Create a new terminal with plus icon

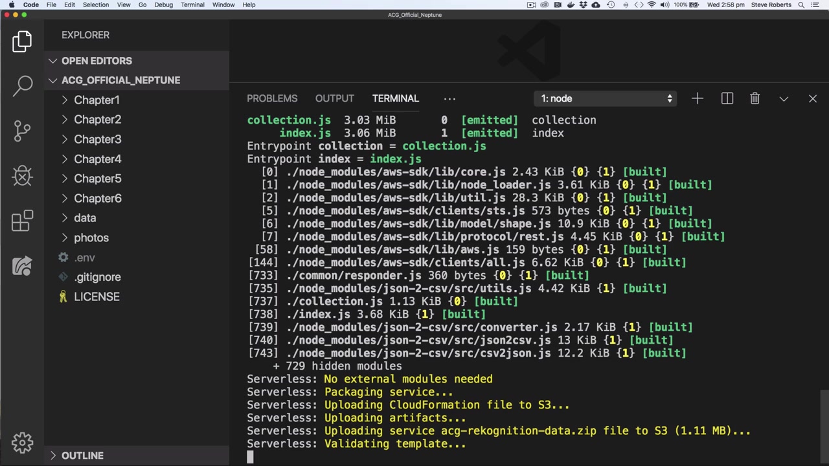[697, 98]
